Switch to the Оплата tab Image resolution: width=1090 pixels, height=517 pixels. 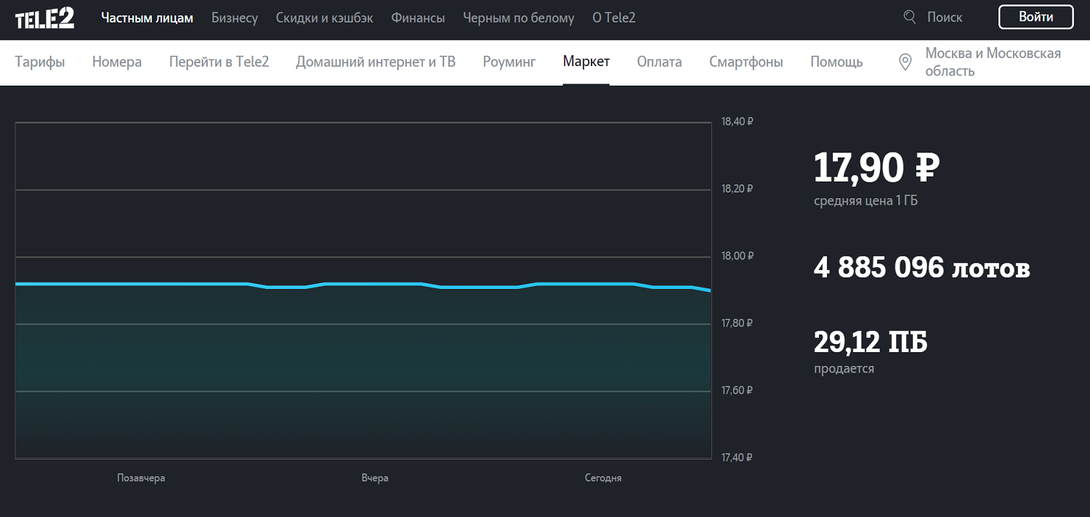point(660,62)
